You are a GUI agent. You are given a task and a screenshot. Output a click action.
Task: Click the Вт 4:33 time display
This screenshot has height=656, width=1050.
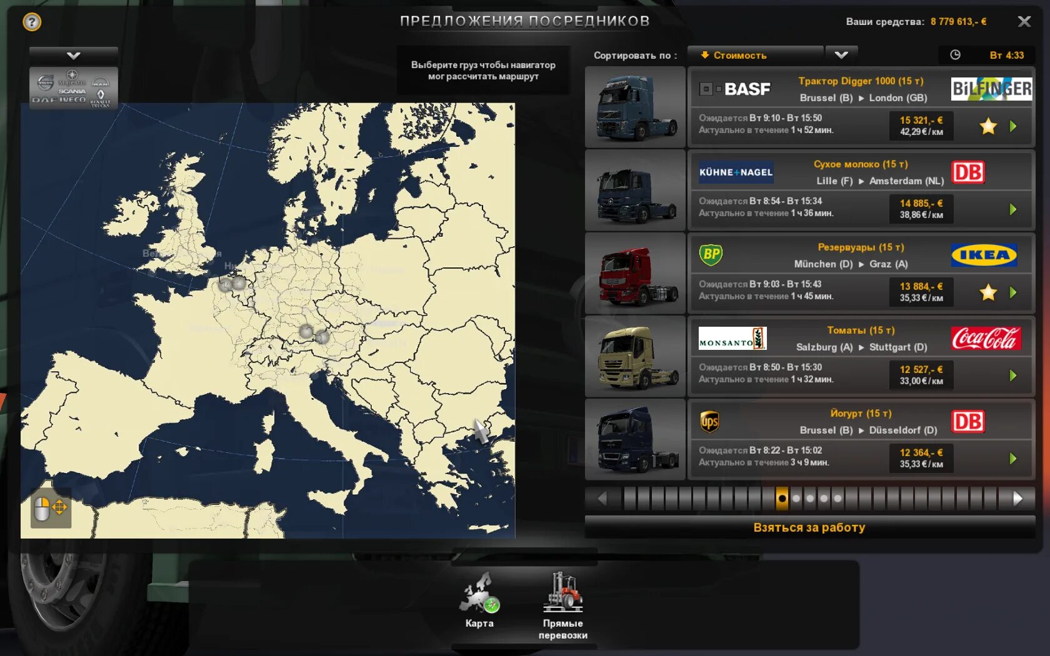click(x=1006, y=55)
